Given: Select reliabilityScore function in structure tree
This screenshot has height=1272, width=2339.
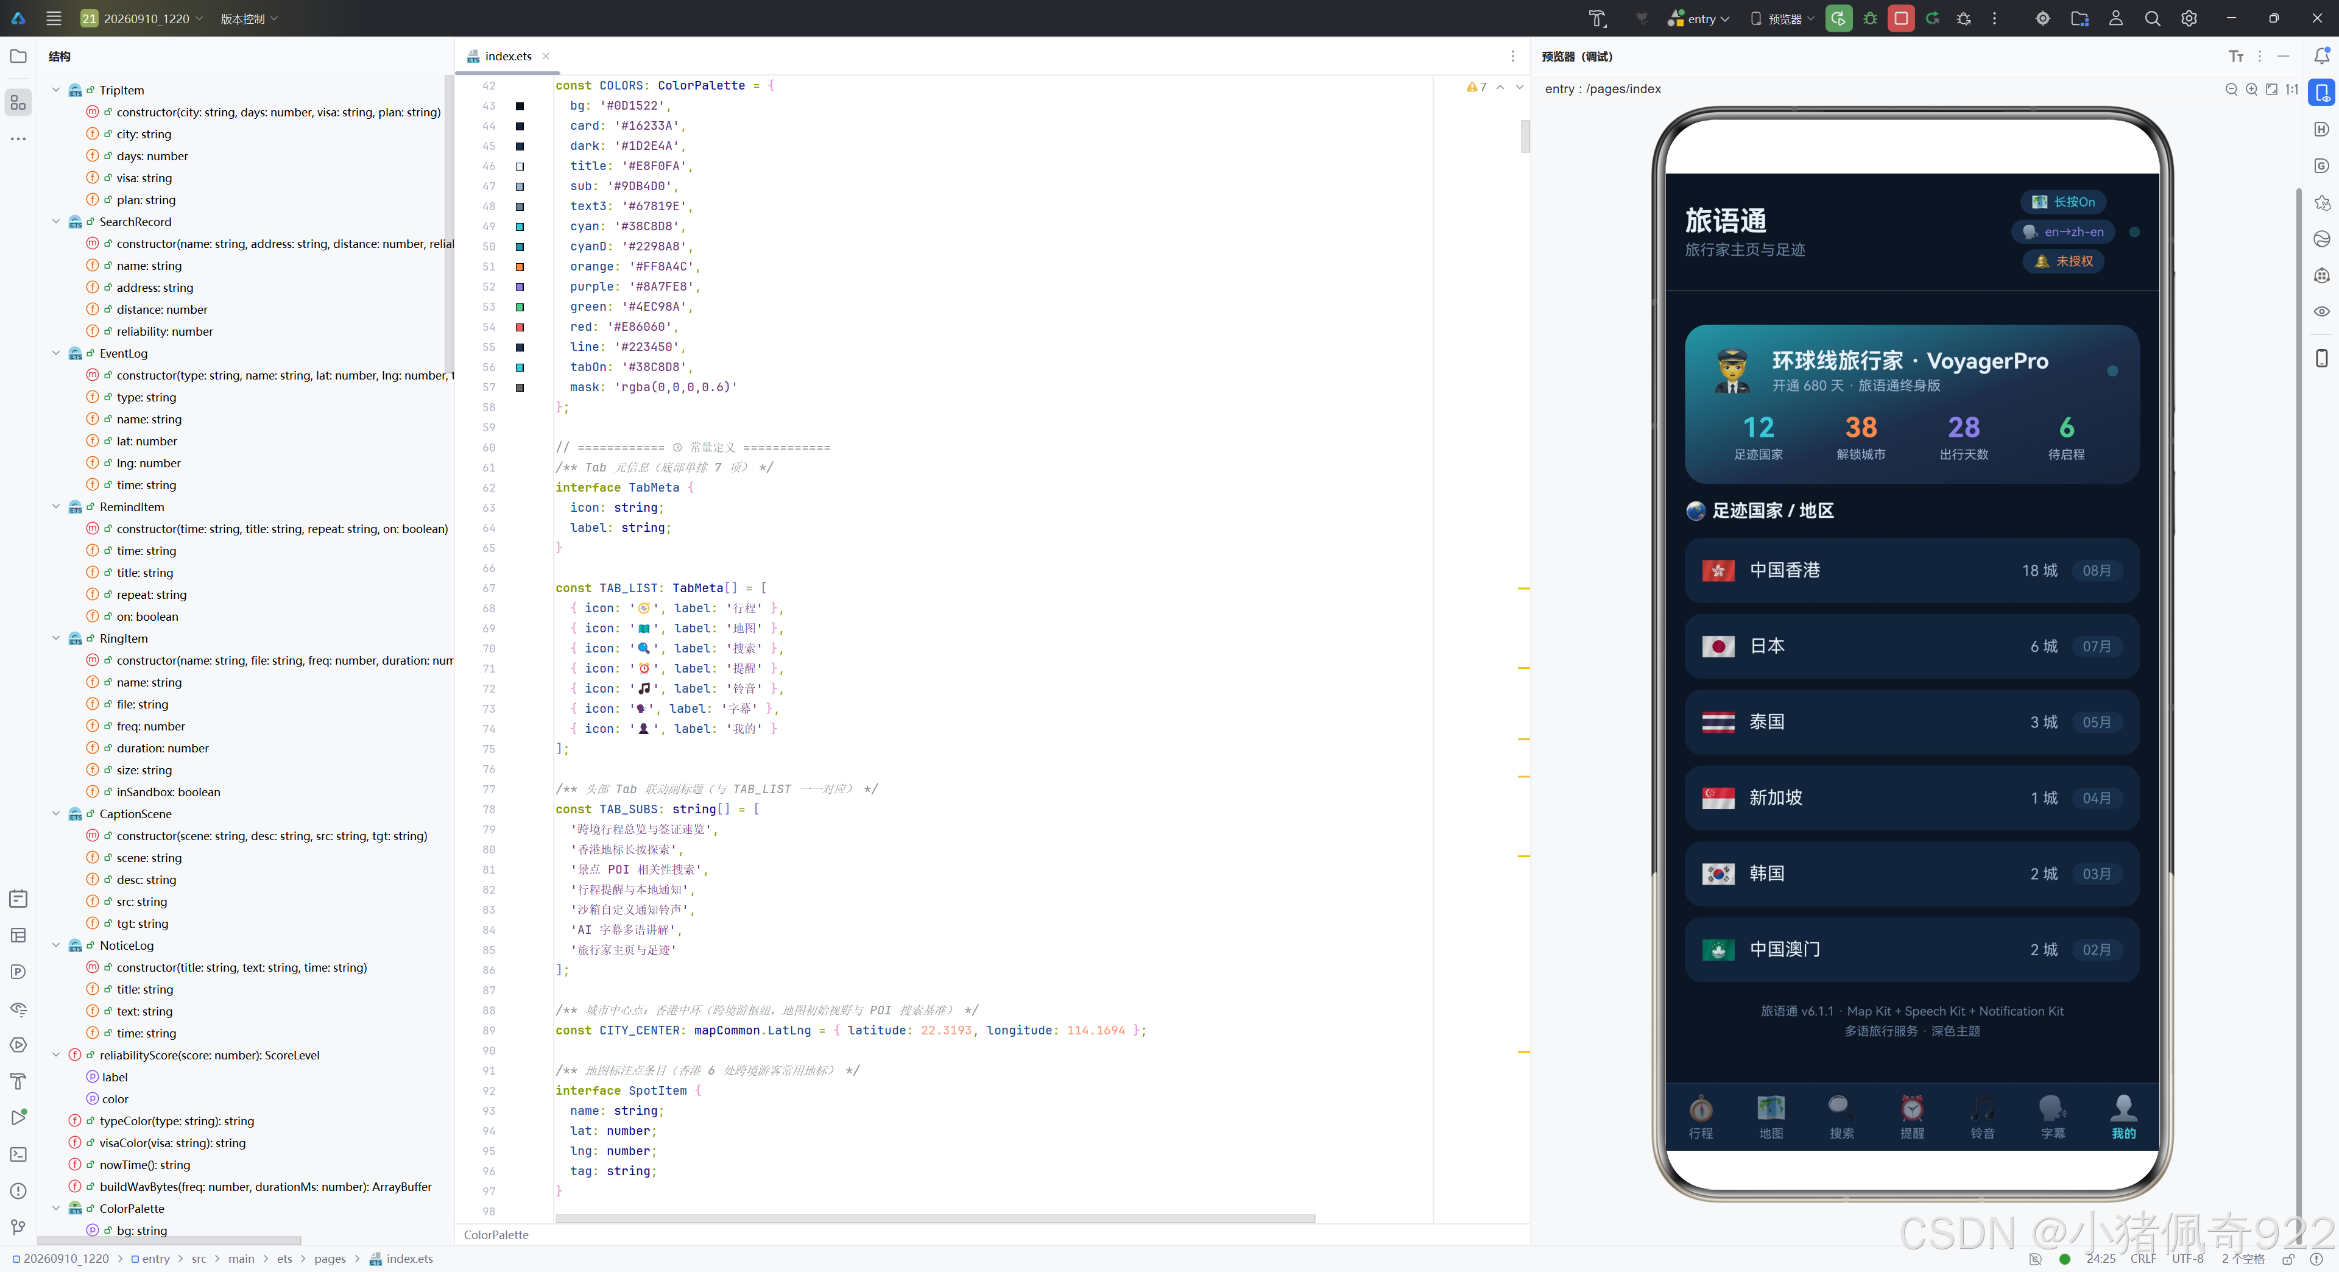Looking at the screenshot, I should 209,1055.
